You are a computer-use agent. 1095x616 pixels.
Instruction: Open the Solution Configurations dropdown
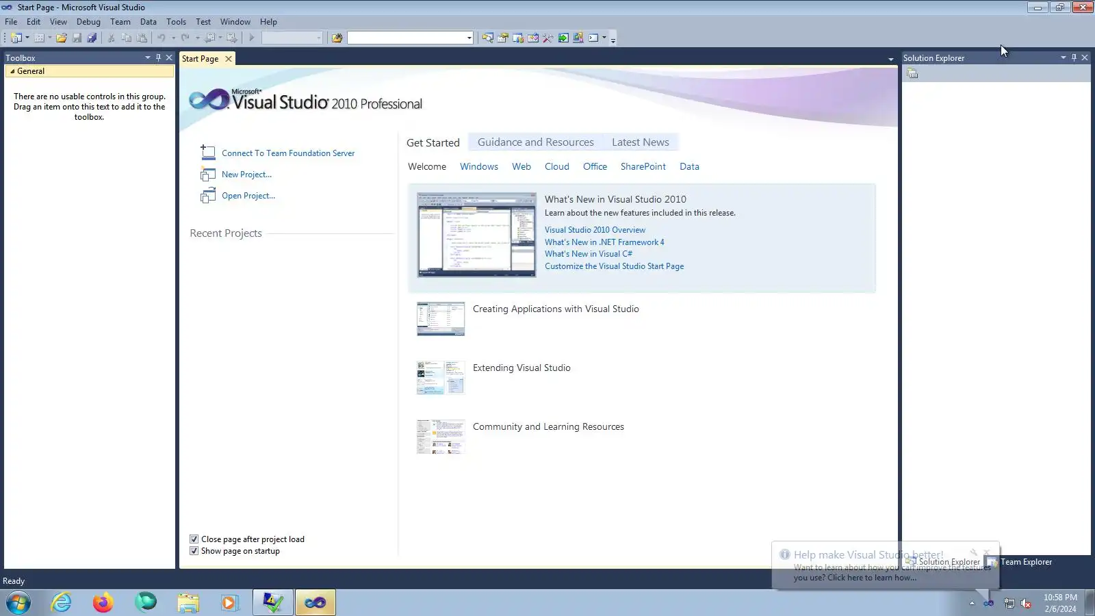coord(318,38)
